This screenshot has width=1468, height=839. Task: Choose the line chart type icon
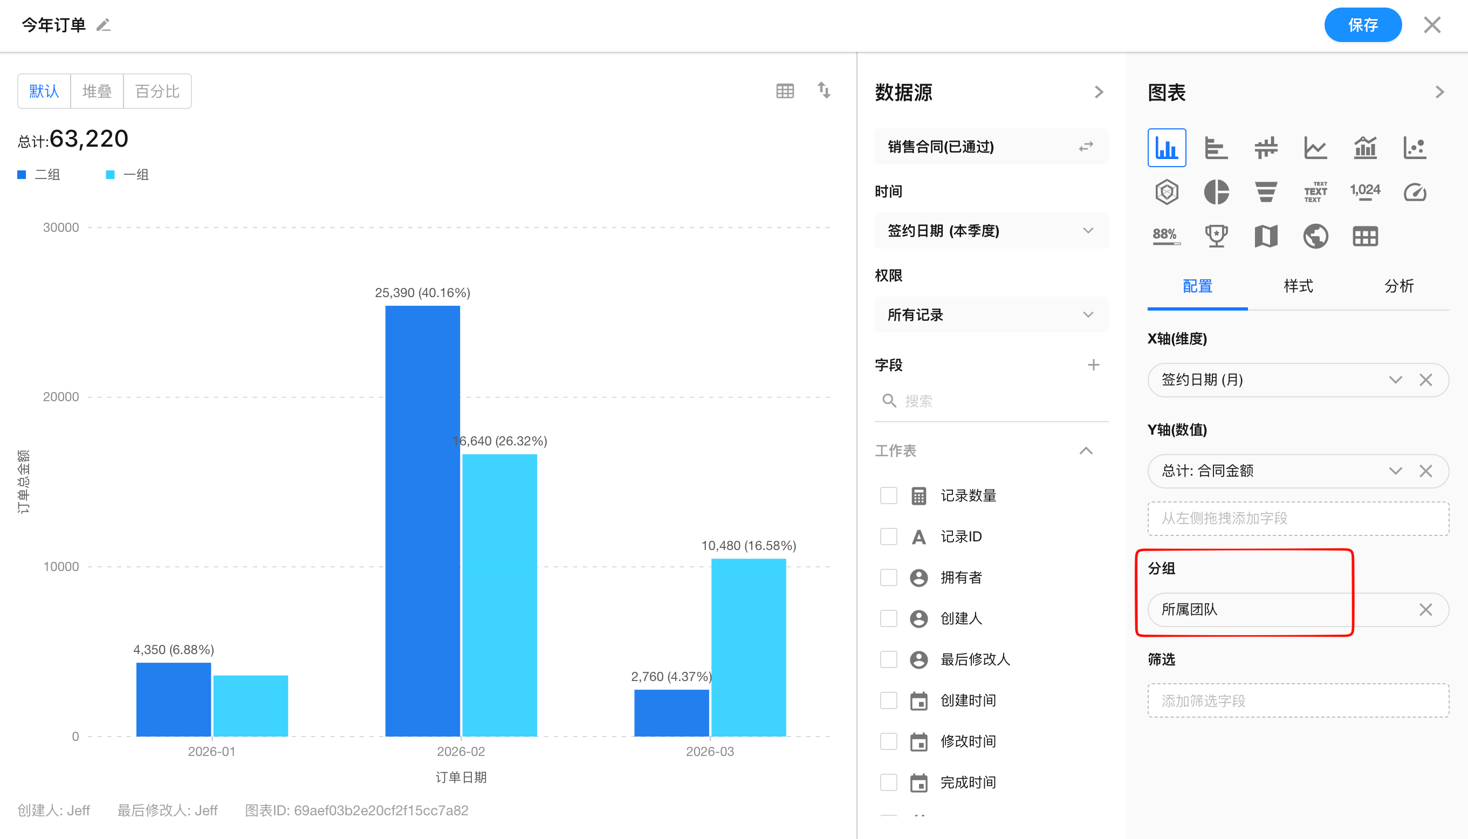(1315, 148)
